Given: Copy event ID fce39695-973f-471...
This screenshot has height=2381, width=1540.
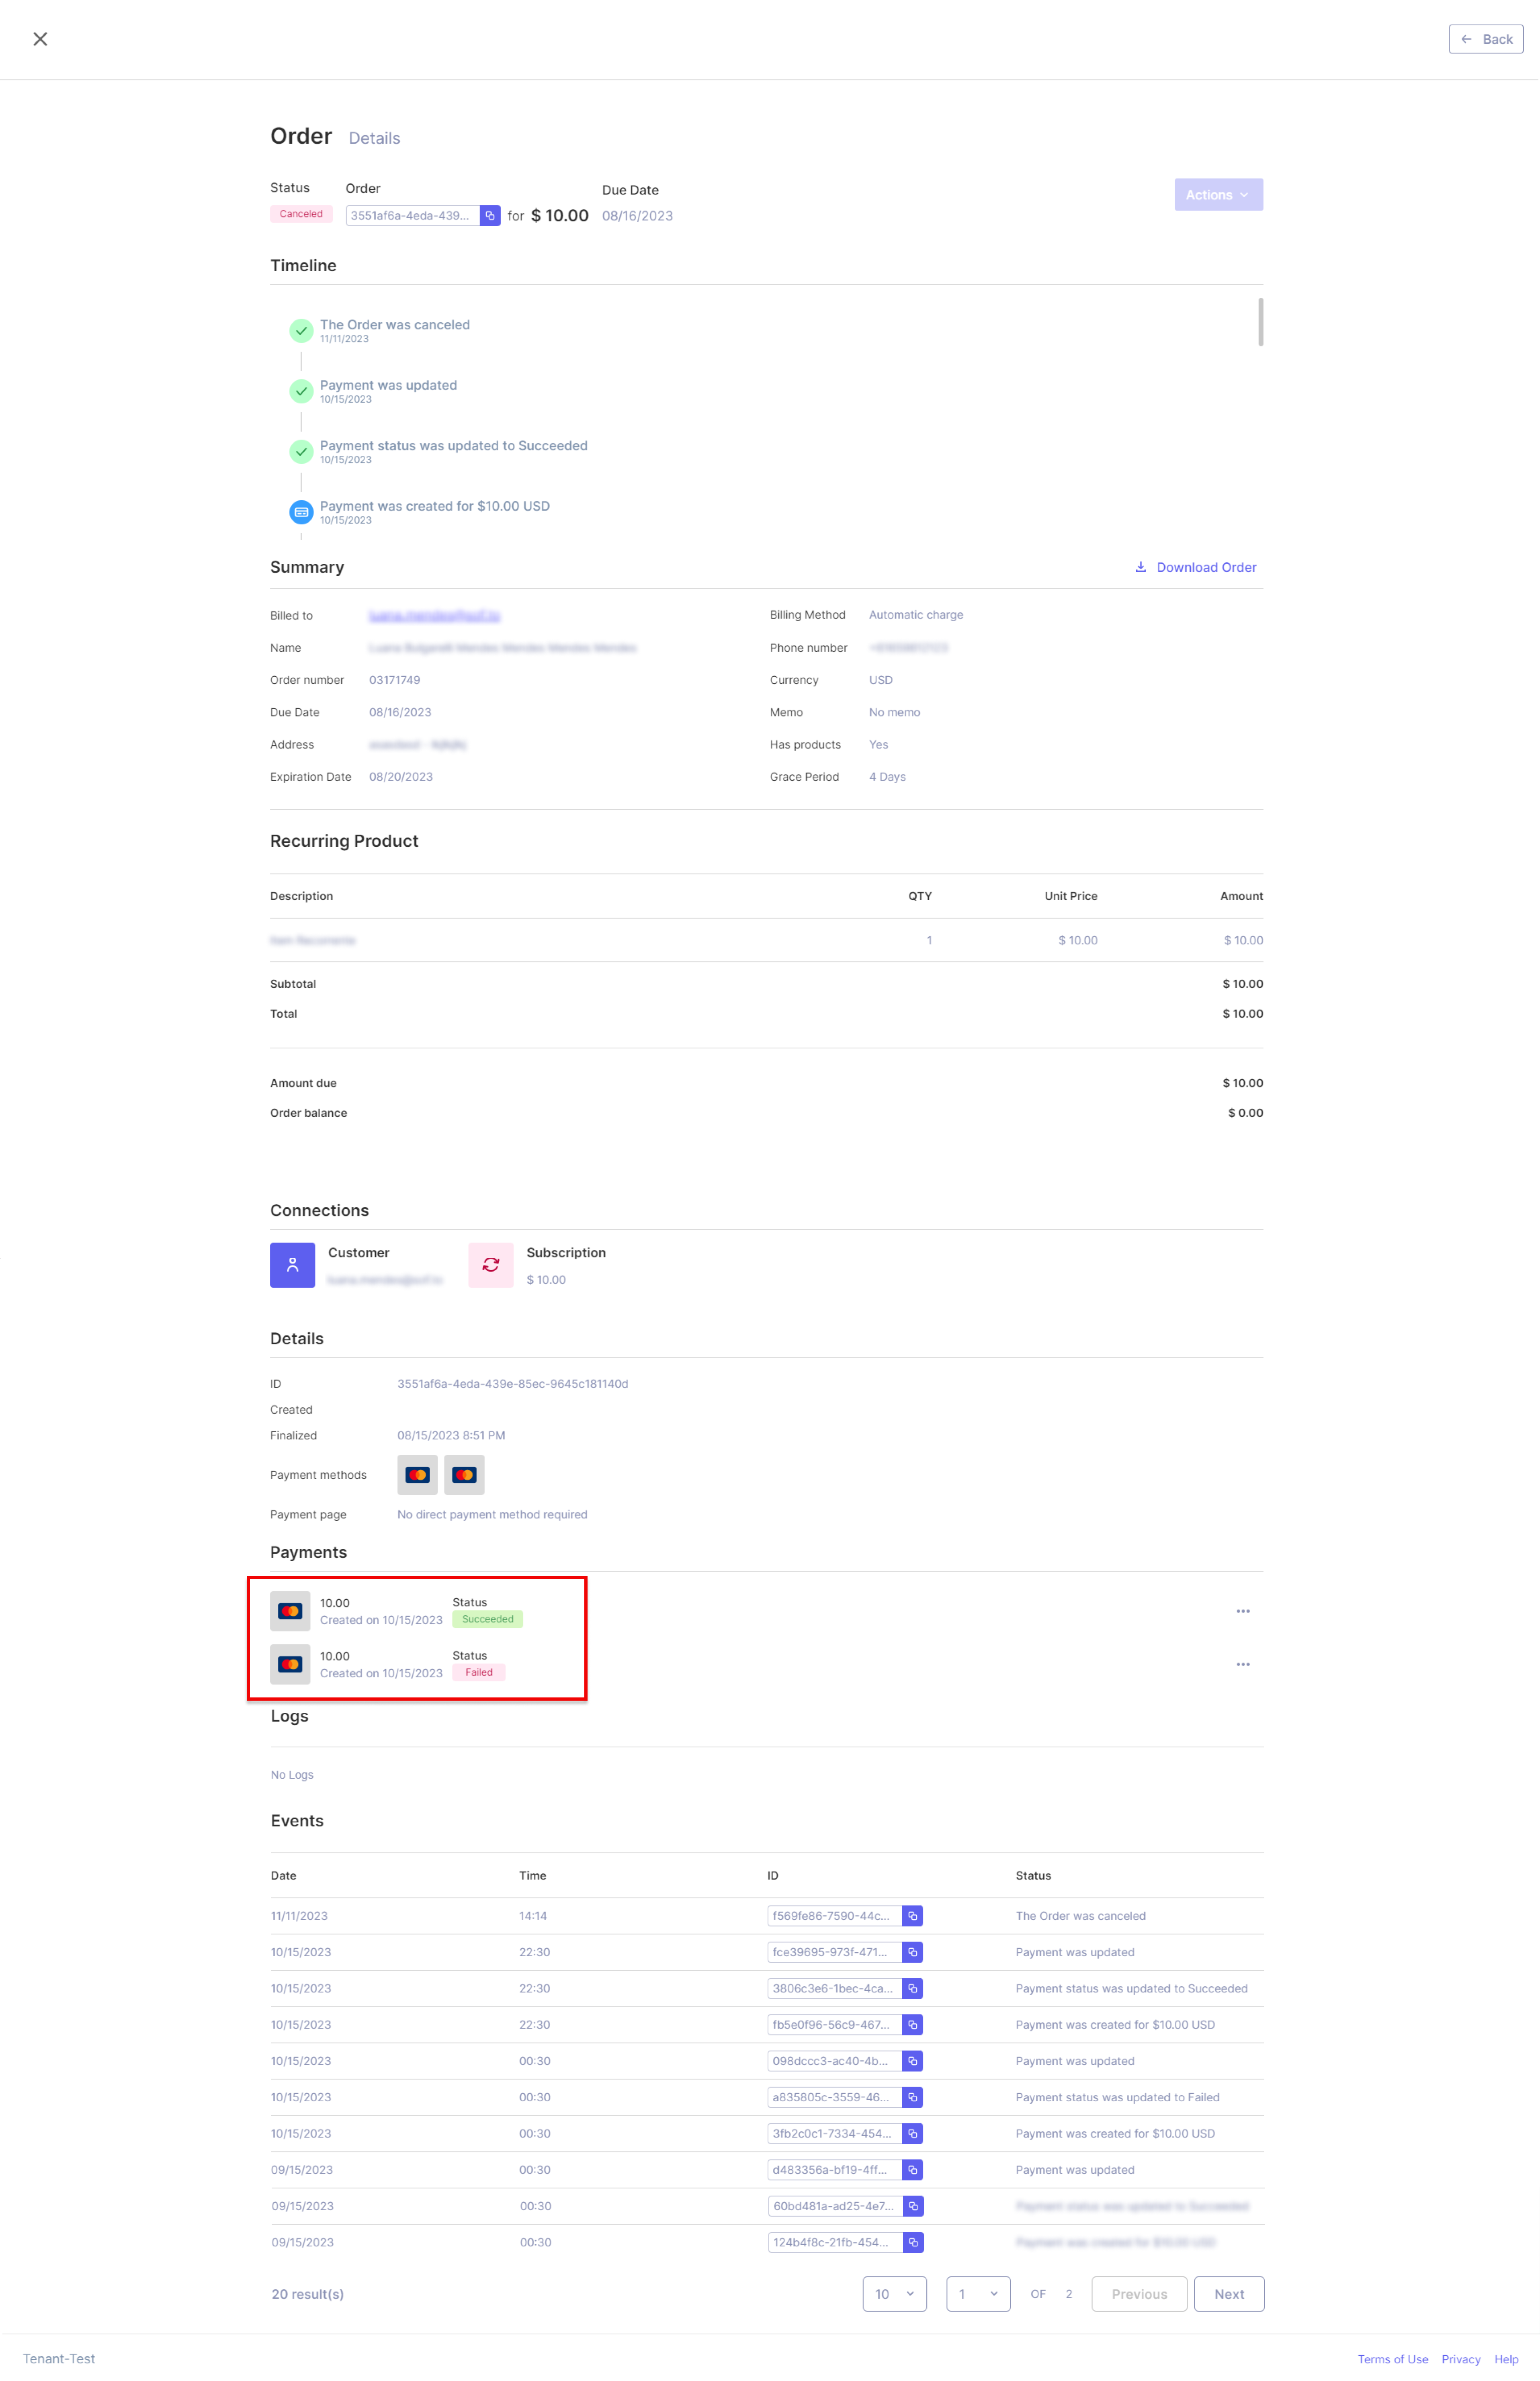Looking at the screenshot, I should point(912,1952).
